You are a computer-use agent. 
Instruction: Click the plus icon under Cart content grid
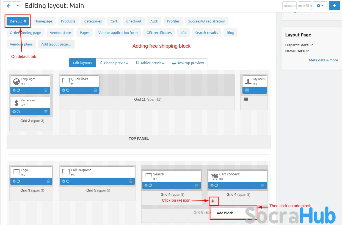(213, 201)
